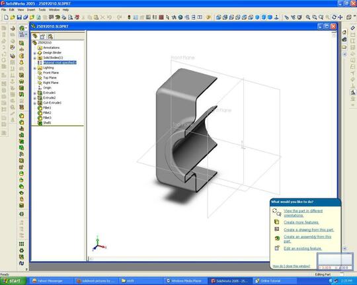The height and width of the screenshot is (285, 357).
Task: Click the New document icon
Action: (6, 17)
